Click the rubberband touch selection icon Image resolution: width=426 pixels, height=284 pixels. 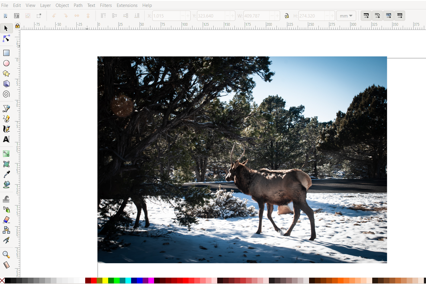[x=39, y=16]
